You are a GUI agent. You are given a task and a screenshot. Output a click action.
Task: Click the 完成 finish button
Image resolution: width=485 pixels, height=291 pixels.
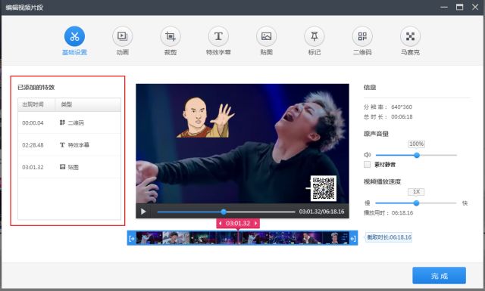[439, 276]
